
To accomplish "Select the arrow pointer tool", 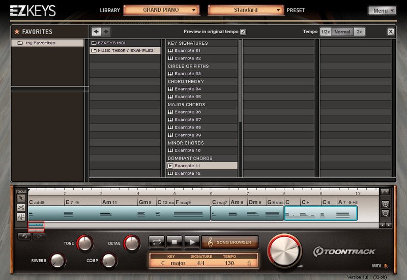I will [21, 198].
